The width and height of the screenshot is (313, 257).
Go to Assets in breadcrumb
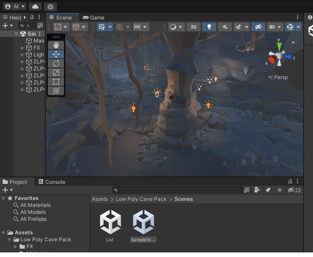(x=100, y=199)
